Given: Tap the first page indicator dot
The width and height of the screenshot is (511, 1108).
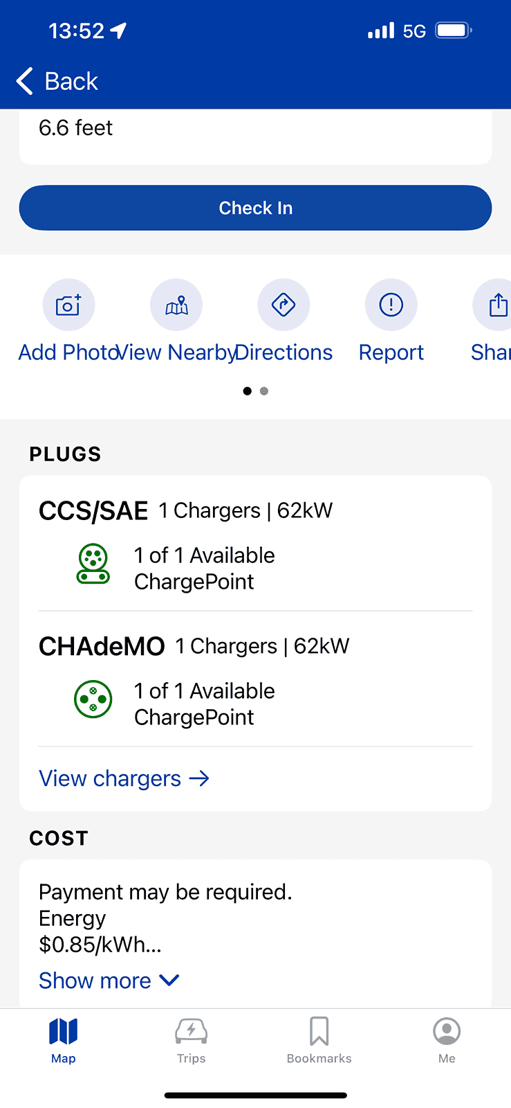Looking at the screenshot, I should tap(248, 391).
